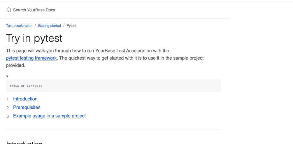Screen dimensions: 293x144
Task: Click the search magnifier icon
Action: pyautogui.click(x=9, y=10)
